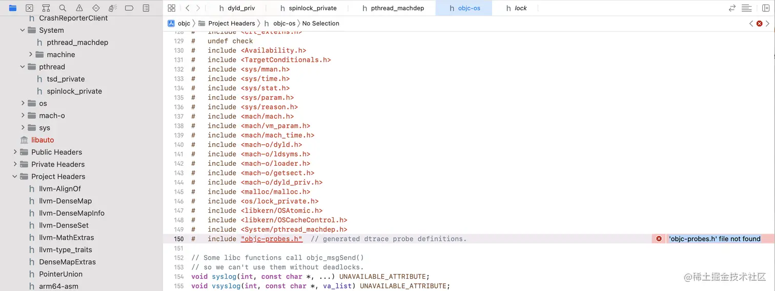Collapse the Project Headers group

pyautogui.click(x=15, y=176)
